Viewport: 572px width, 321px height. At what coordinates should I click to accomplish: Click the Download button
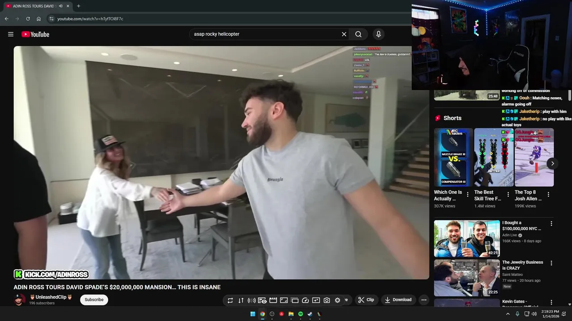[398, 300]
